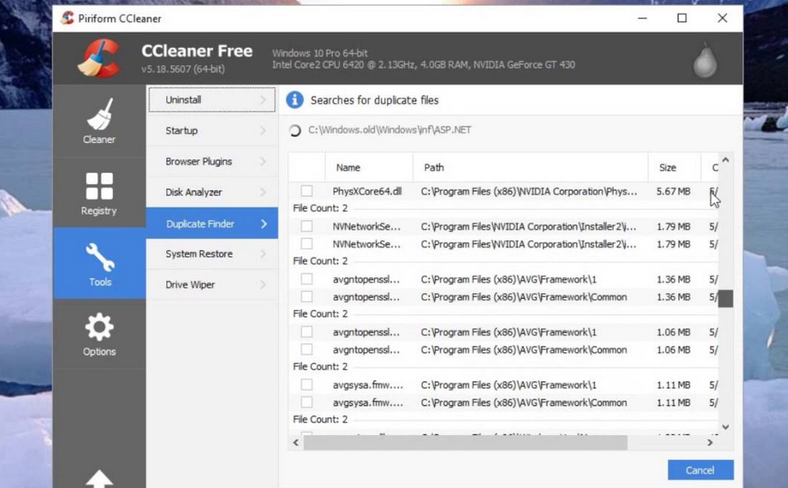The height and width of the screenshot is (488, 788).
Task: Open the Disk Analyzer tool
Action: [212, 192]
